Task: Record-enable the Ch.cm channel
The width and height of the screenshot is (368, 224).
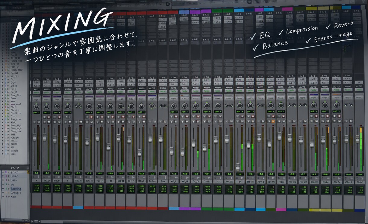Action: point(316,117)
